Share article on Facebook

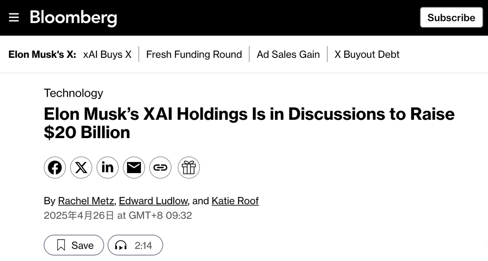[x=55, y=167]
